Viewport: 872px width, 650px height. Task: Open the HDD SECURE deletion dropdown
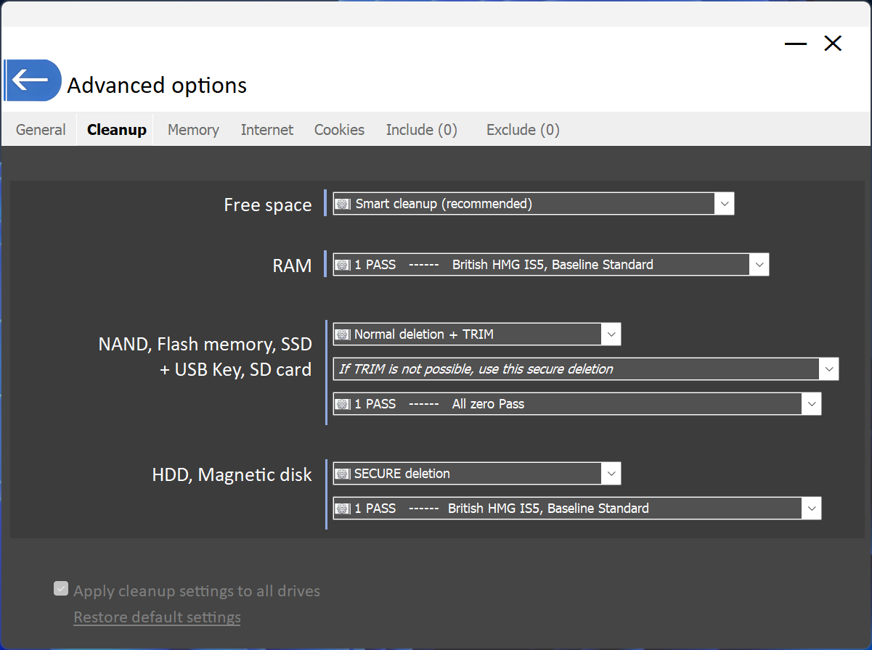[x=477, y=474]
